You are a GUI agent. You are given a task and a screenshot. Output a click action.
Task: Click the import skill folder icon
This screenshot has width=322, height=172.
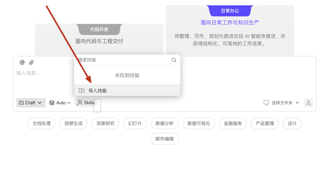81,90
